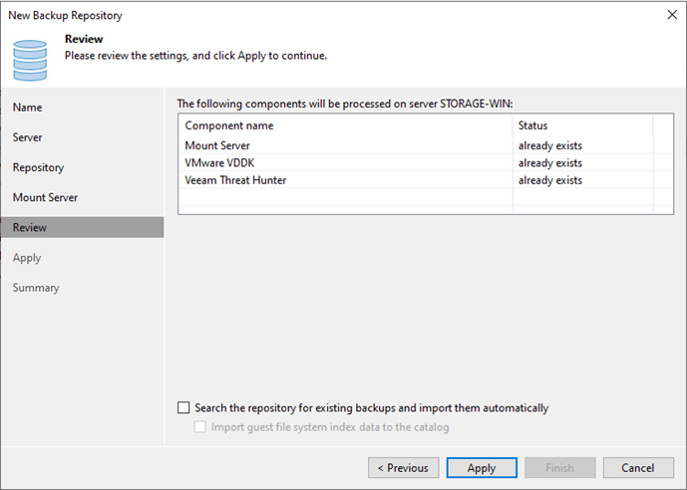Open the Server wizard step
The width and height of the screenshot is (687, 490).
[x=27, y=137]
